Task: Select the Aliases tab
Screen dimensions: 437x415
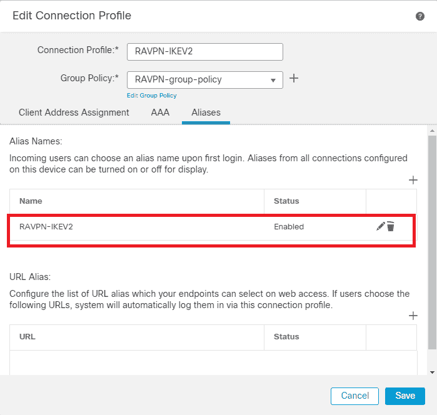Action: click(x=206, y=112)
